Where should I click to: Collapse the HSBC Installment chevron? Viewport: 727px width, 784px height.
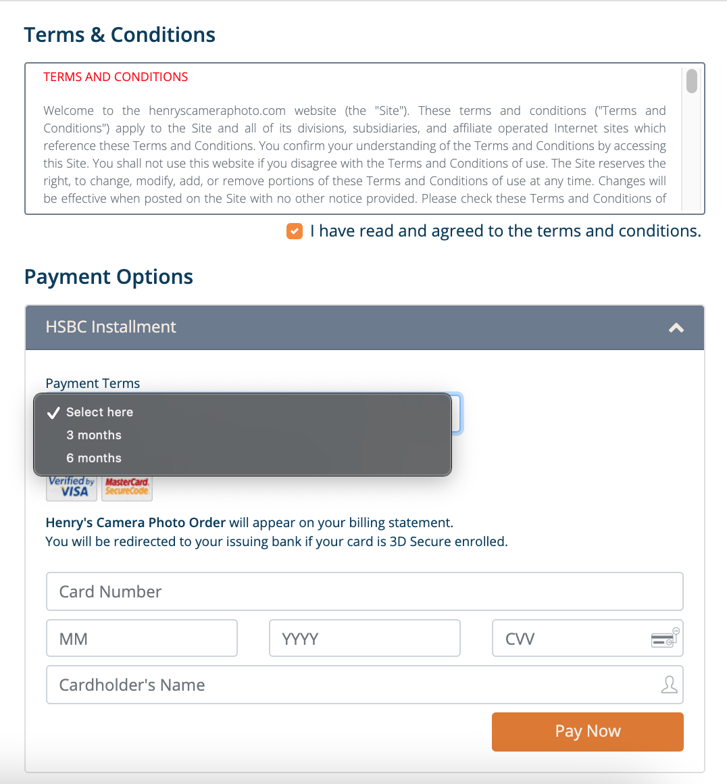[676, 328]
